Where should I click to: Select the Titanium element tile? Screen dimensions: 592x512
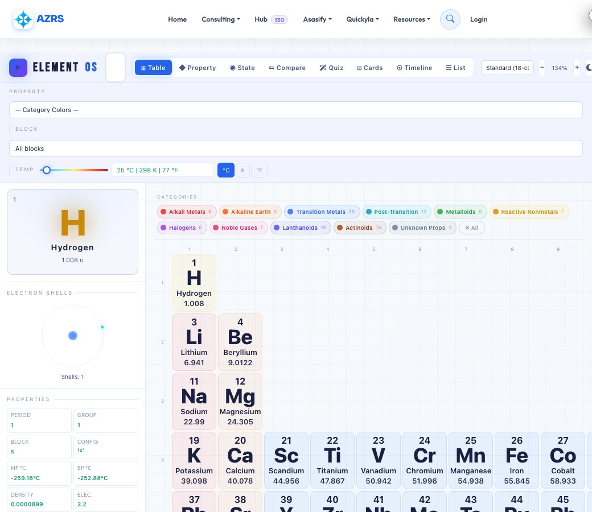coord(332,461)
